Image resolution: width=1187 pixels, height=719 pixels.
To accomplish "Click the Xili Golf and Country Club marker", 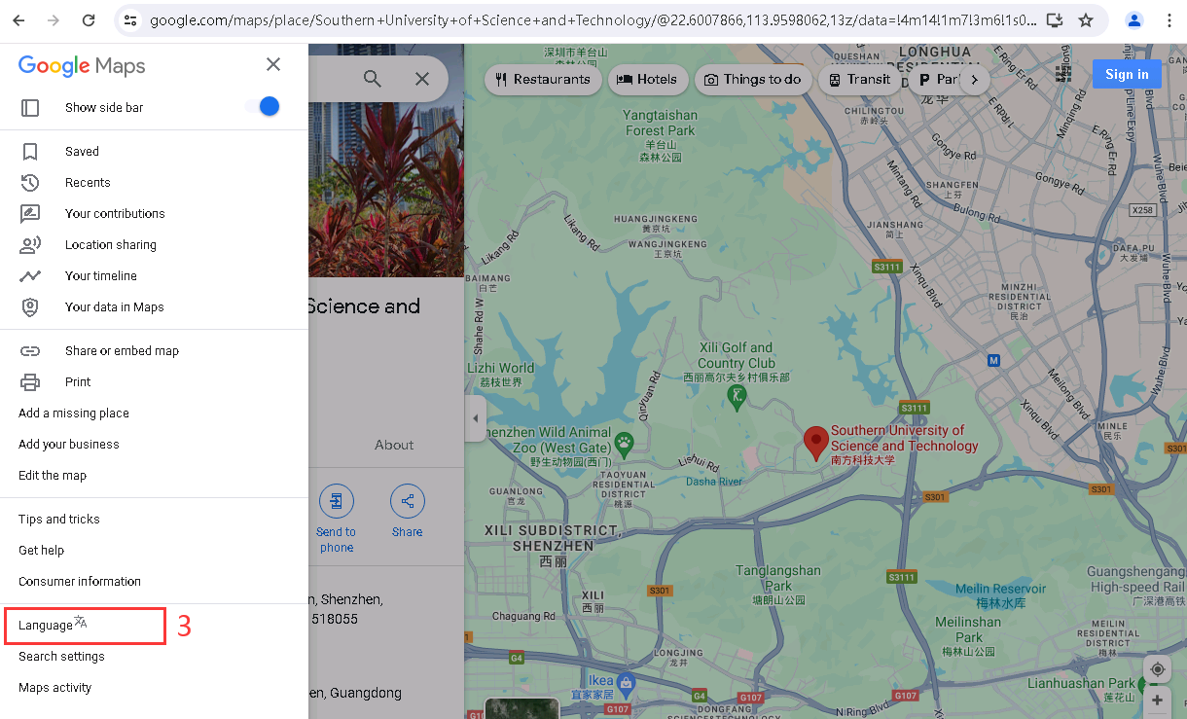I will click(x=737, y=396).
